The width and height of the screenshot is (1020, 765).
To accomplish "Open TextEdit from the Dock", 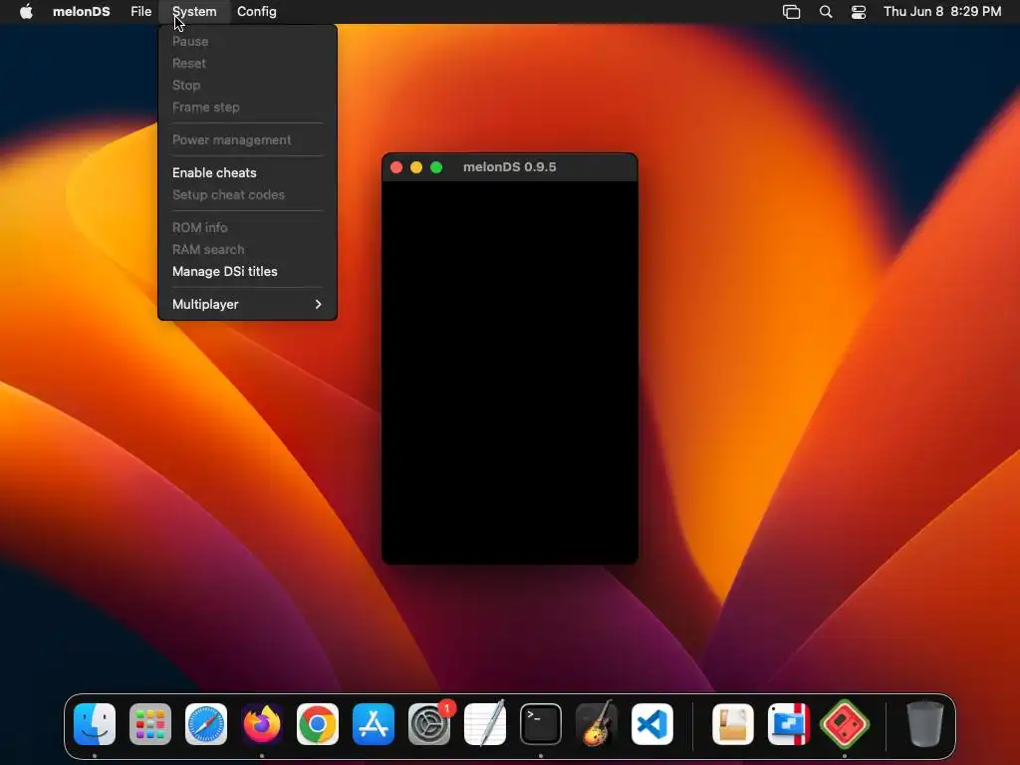I will 485,724.
